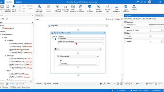
Task: Click Expand All
Action: (x=110, y=19)
